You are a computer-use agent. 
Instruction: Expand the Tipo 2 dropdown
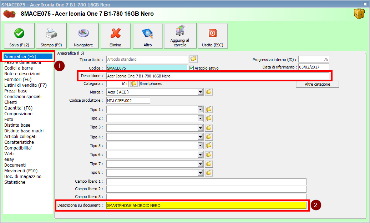tap(200, 118)
